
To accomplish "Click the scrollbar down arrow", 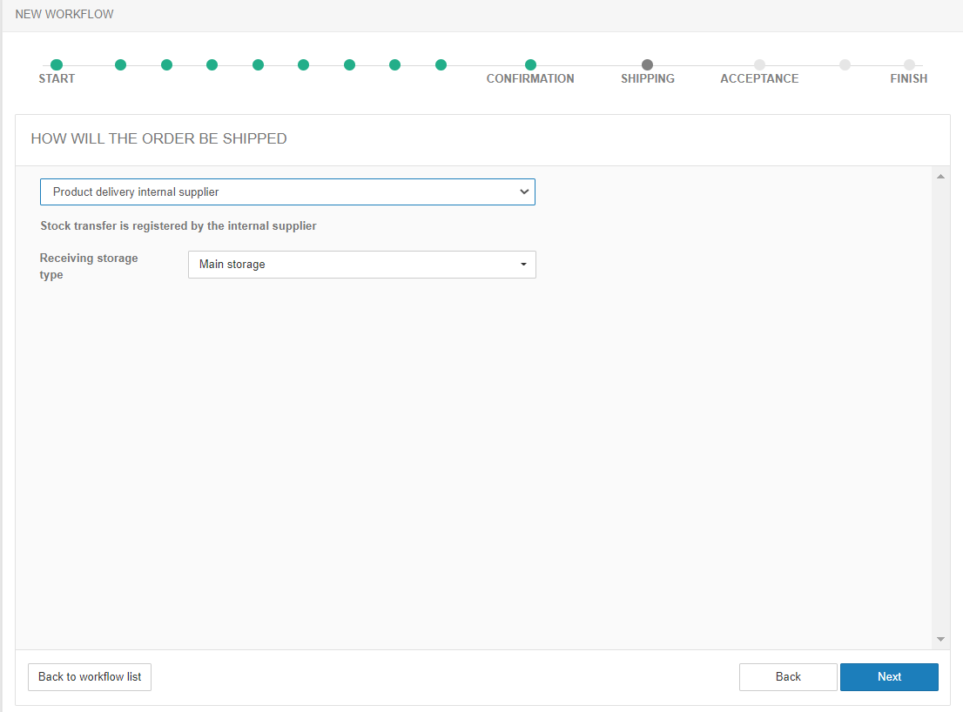I will pos(940,639).
